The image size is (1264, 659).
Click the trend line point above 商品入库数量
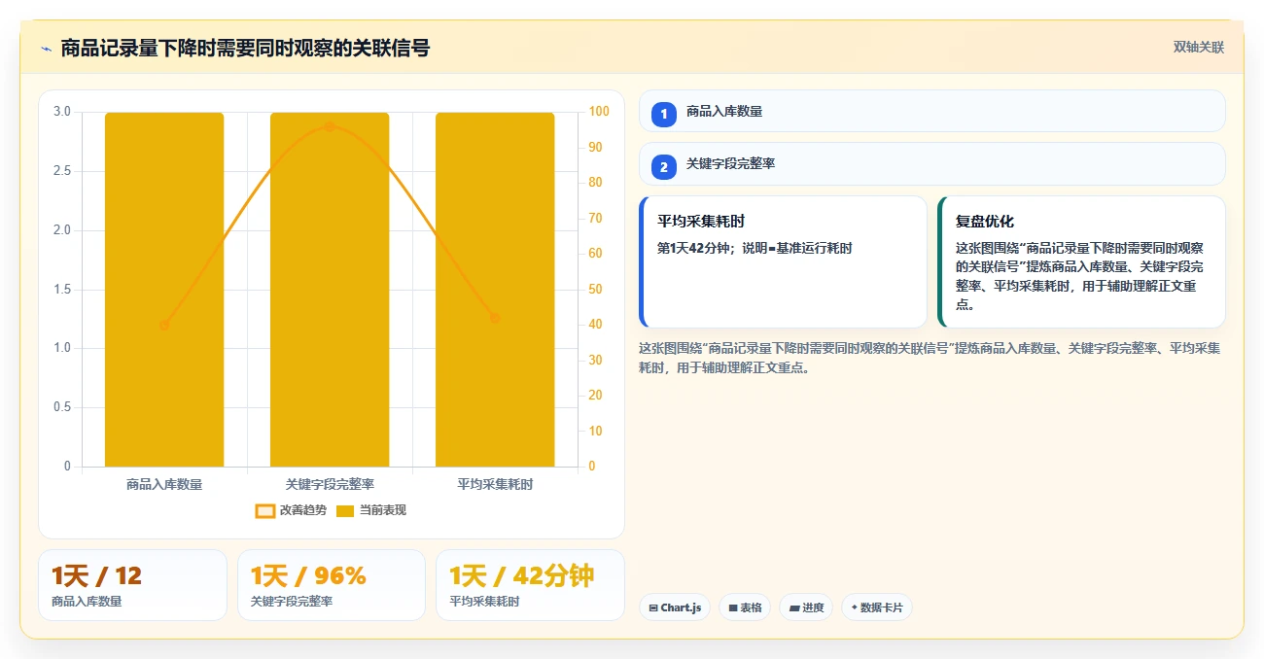coord(164,326)
